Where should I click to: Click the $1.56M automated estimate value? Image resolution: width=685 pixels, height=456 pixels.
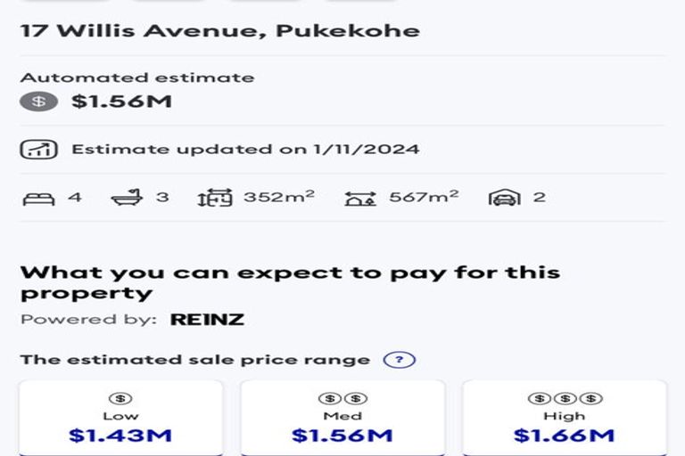coord(122,102)
